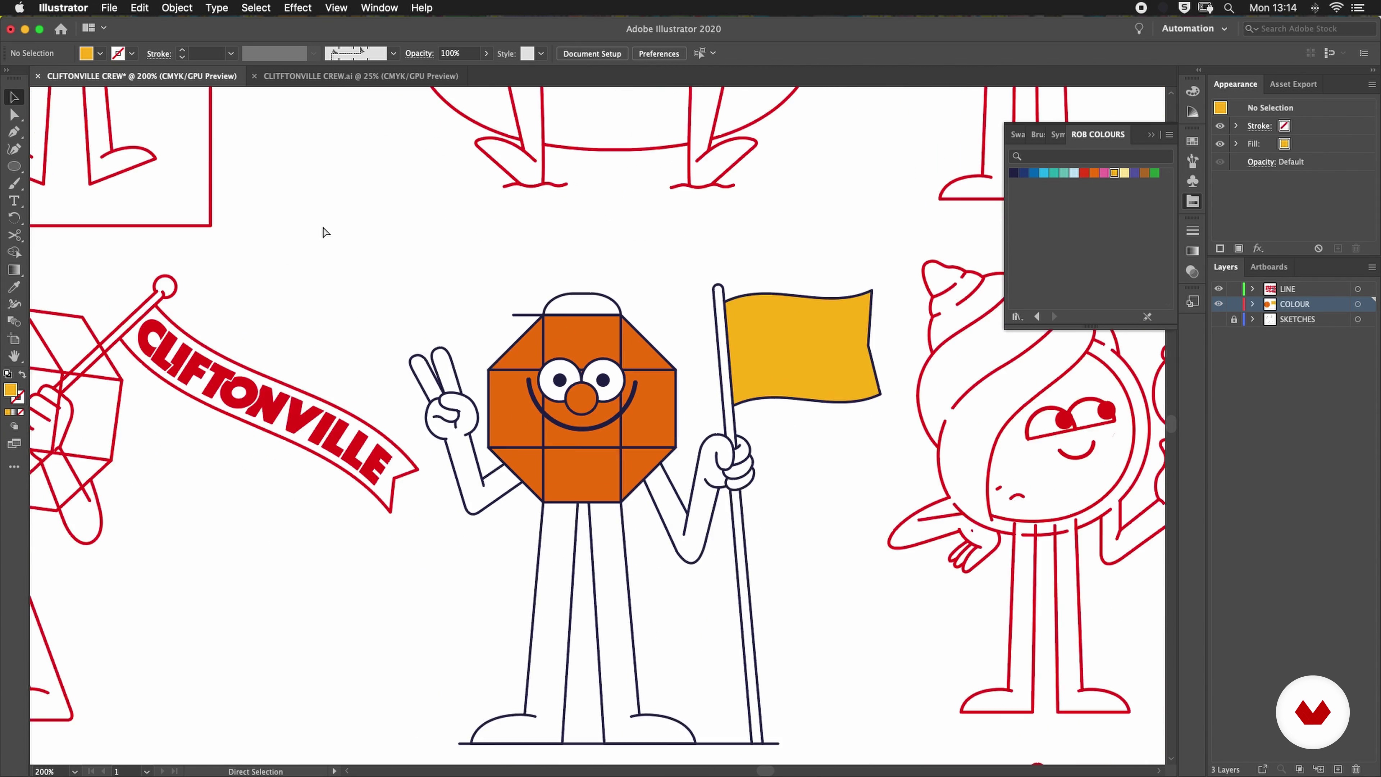Open the Transparency panel icon

1193,272
